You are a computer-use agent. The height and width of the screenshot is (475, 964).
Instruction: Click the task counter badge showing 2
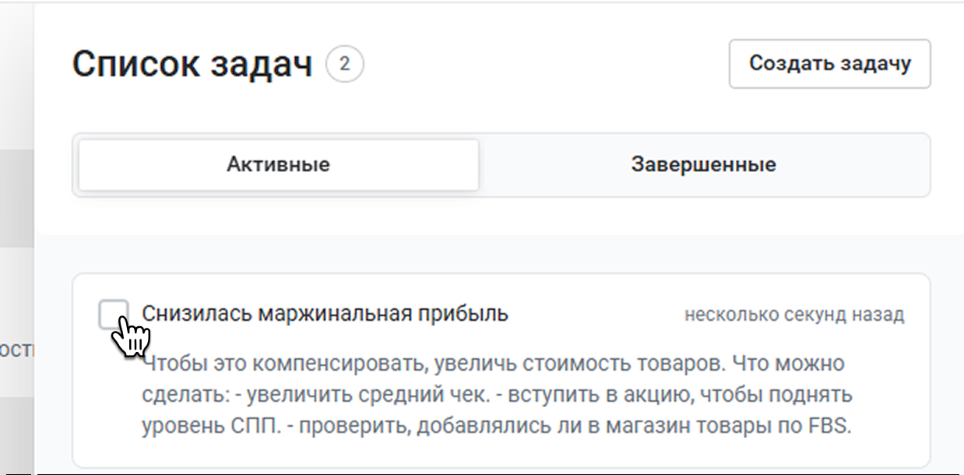[345, 65]
